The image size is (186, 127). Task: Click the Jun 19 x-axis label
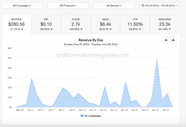pos(124,110)
